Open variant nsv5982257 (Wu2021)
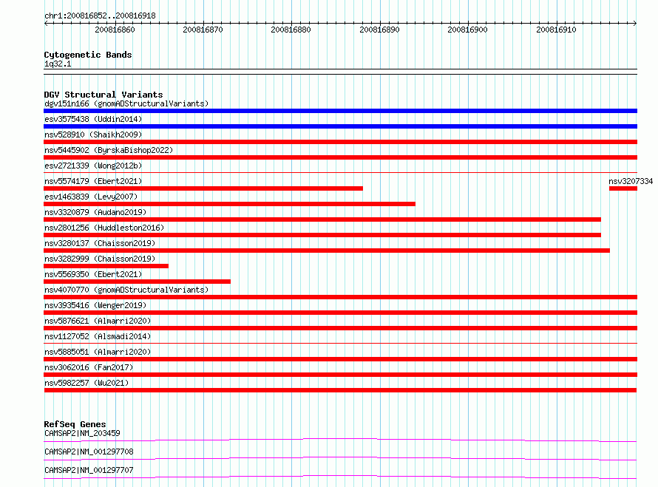Viewport: 658px width, 487px height. (87, 383)
